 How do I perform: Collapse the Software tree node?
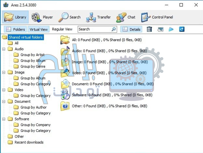(x=4, y=119)
